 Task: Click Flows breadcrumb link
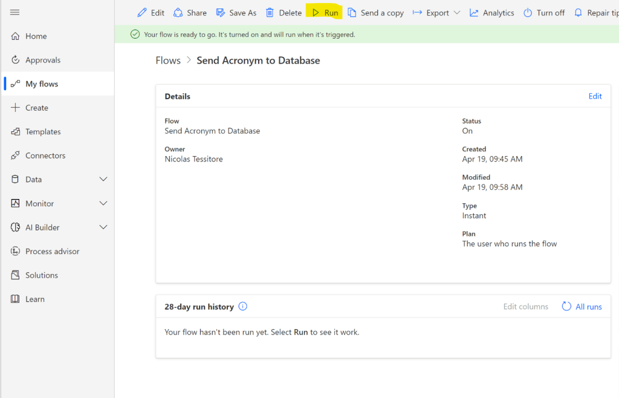(x=168, y=60)
